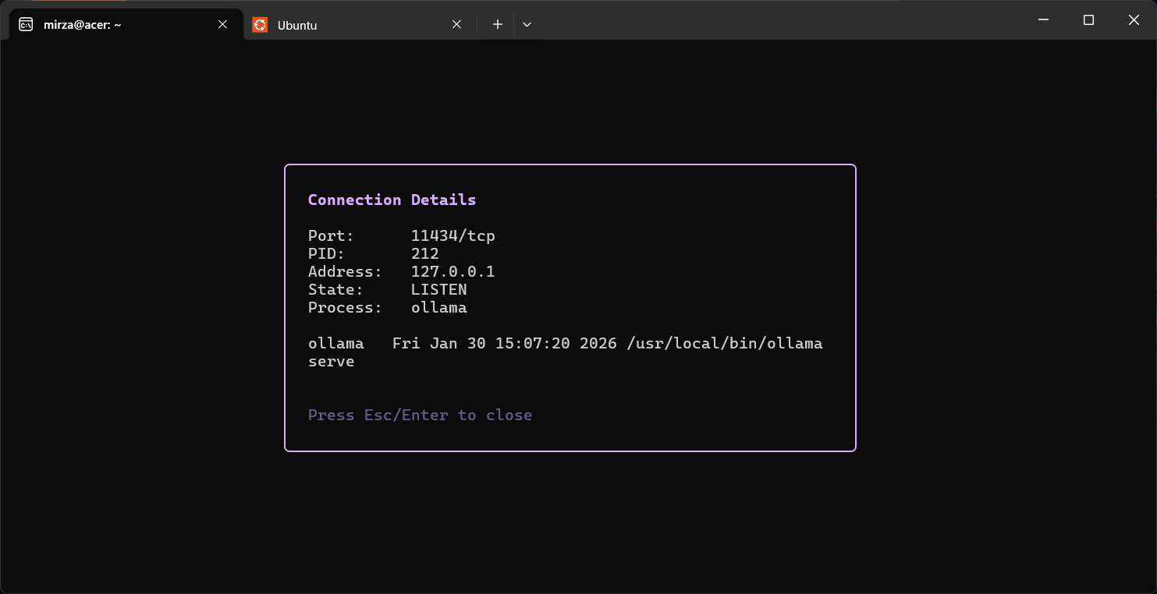1157x594 pixels.
Task: Open the new tab dropdown chevron
Action: (527, 24)
